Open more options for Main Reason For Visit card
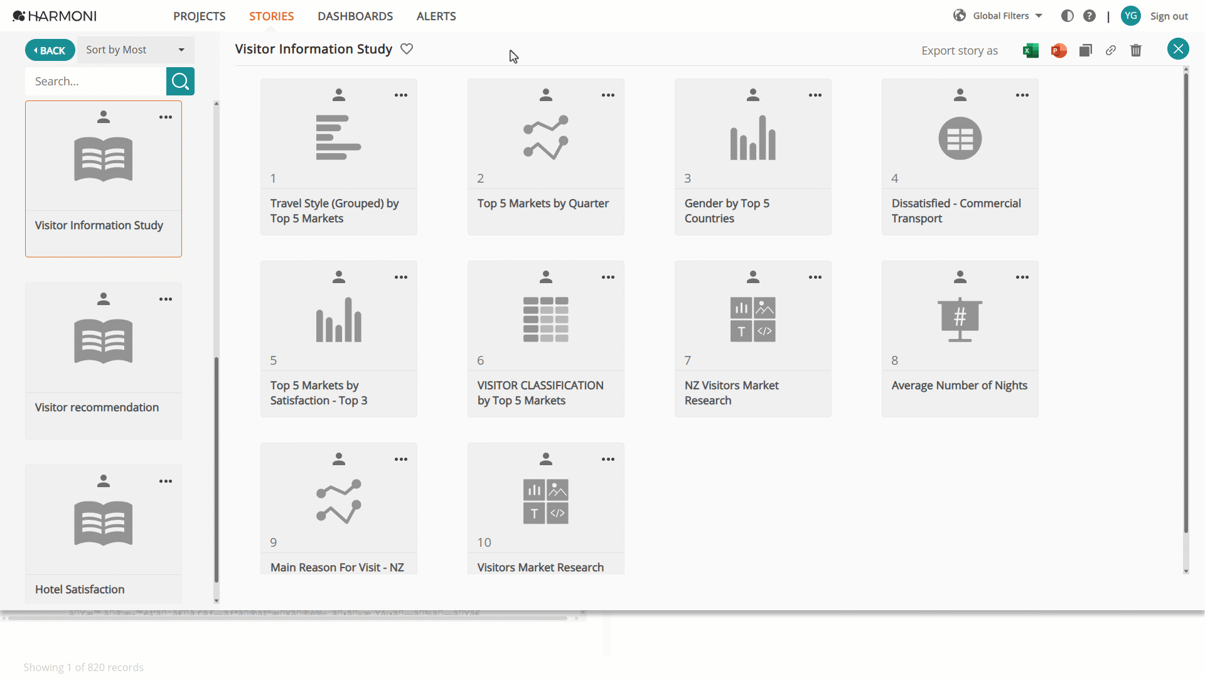The height and width of the screenshot is (678, 1205). point(401,460)
